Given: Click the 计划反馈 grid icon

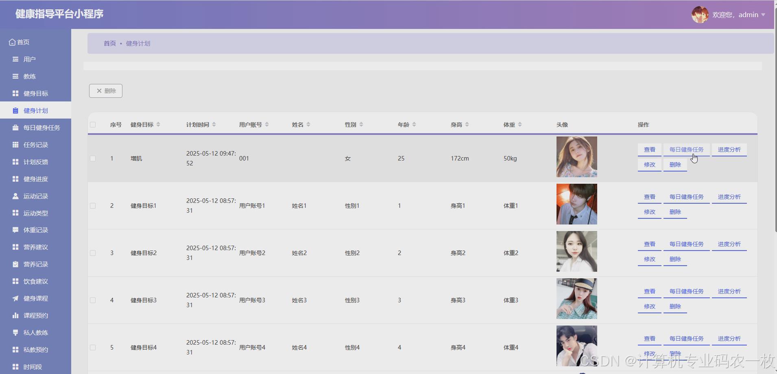Looking at the screenshot, I should pos(15,162).
